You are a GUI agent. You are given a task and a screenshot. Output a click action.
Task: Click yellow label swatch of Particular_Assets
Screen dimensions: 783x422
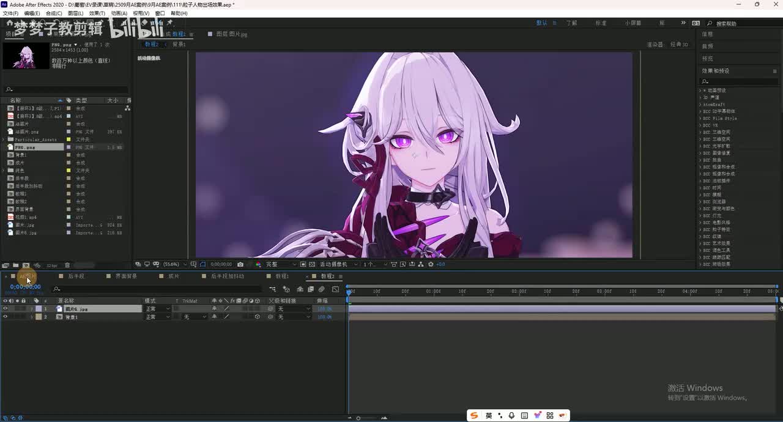coord(69,139)
